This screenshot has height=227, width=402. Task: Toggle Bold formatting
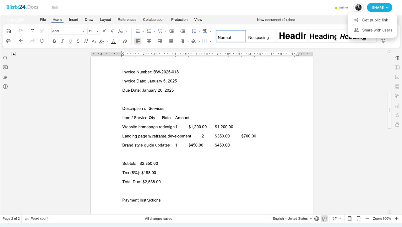[54, 41]
